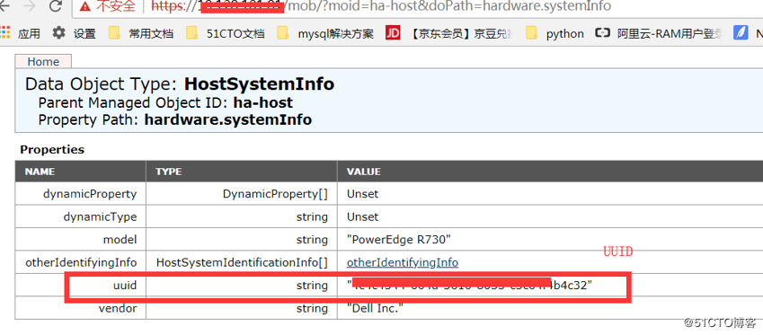
Task: Click the Dell Inc. vendor value
Action: [375, 308]
